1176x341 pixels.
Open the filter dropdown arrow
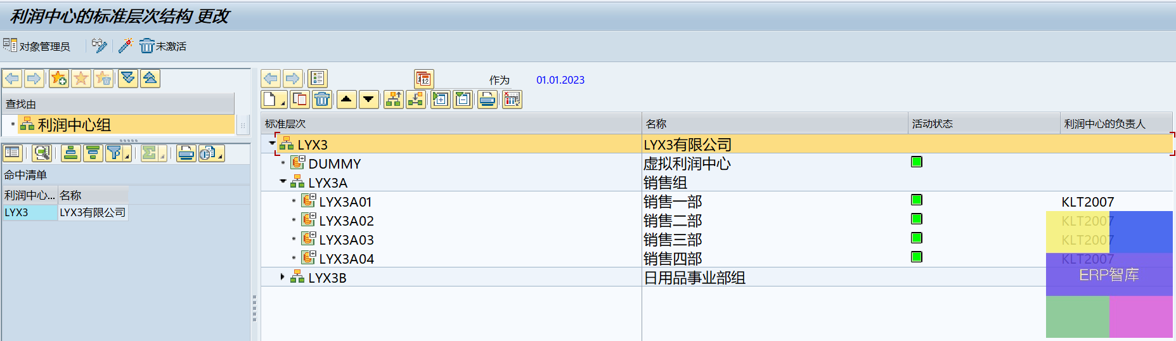click(x=127, y=155)
